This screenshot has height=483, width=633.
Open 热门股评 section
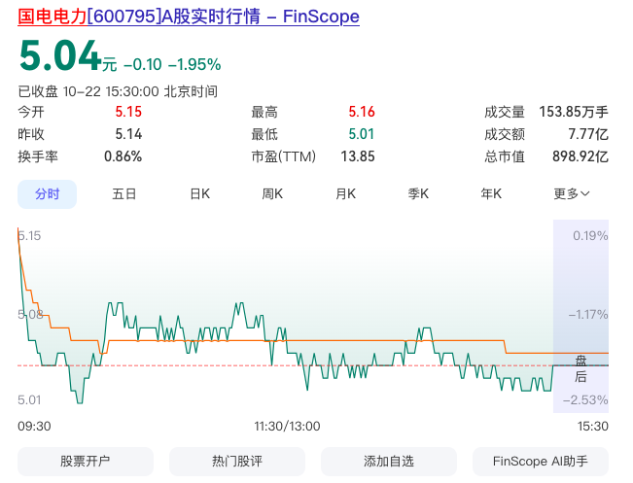(237, 462)
